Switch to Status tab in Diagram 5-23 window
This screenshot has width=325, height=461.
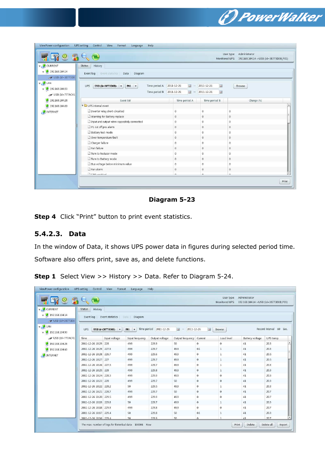[x=84, y=66]
